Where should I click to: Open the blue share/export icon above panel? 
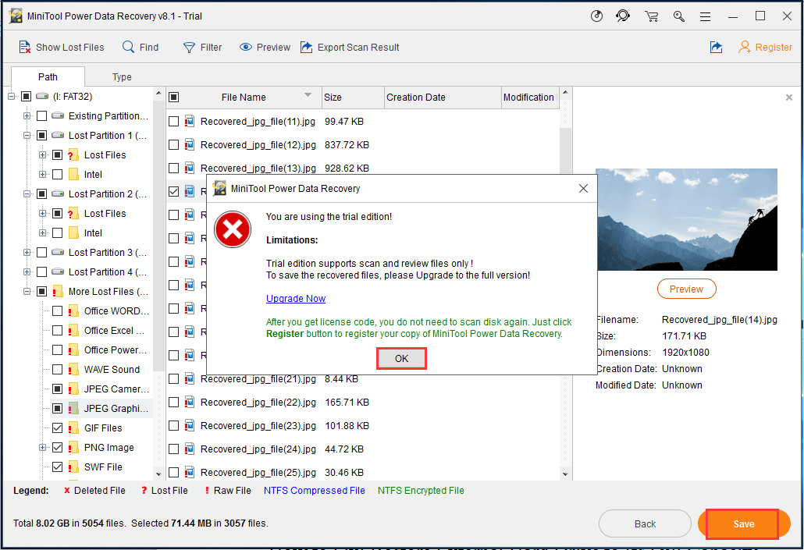(716, 47)
